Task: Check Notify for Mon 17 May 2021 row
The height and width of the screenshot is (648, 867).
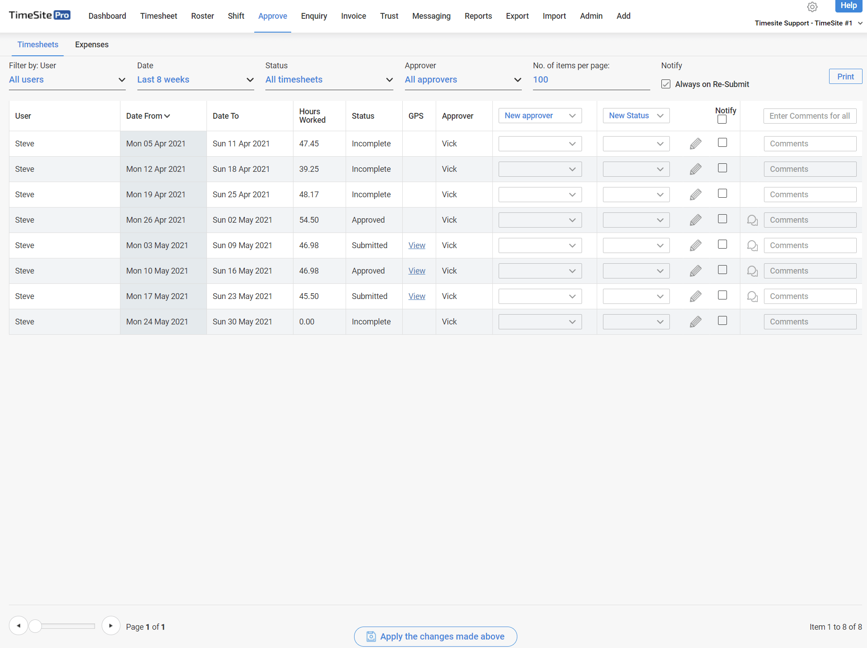Action: tap(722, 295)
